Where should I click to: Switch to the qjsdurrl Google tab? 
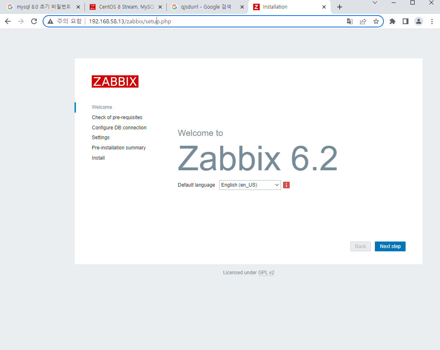207,7
